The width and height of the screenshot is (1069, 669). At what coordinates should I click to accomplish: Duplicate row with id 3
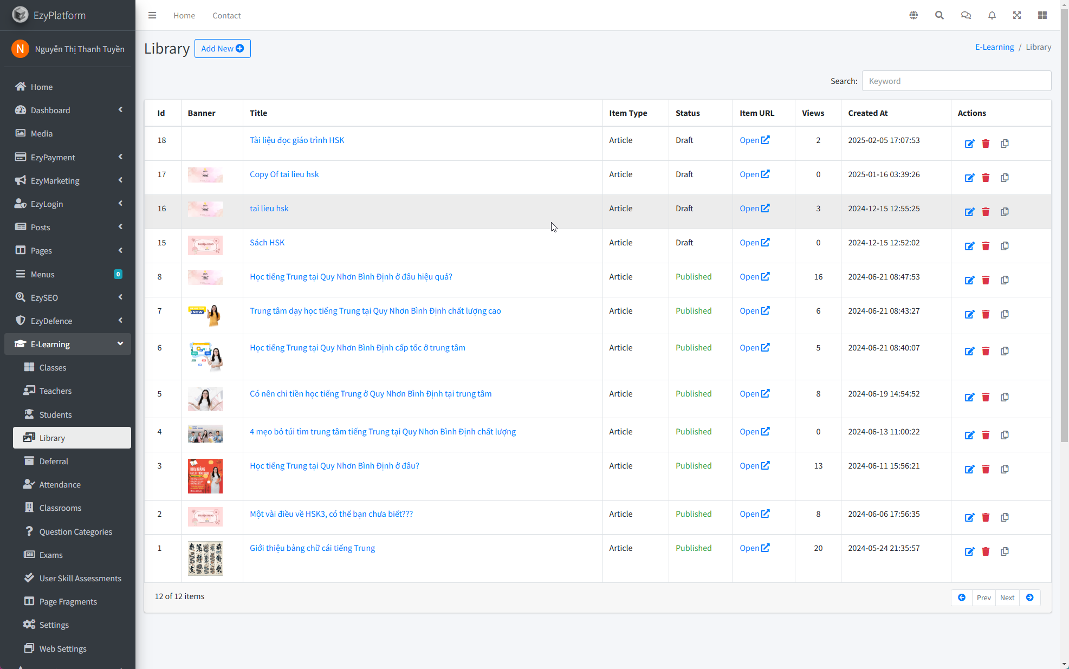click(1005, 469)
